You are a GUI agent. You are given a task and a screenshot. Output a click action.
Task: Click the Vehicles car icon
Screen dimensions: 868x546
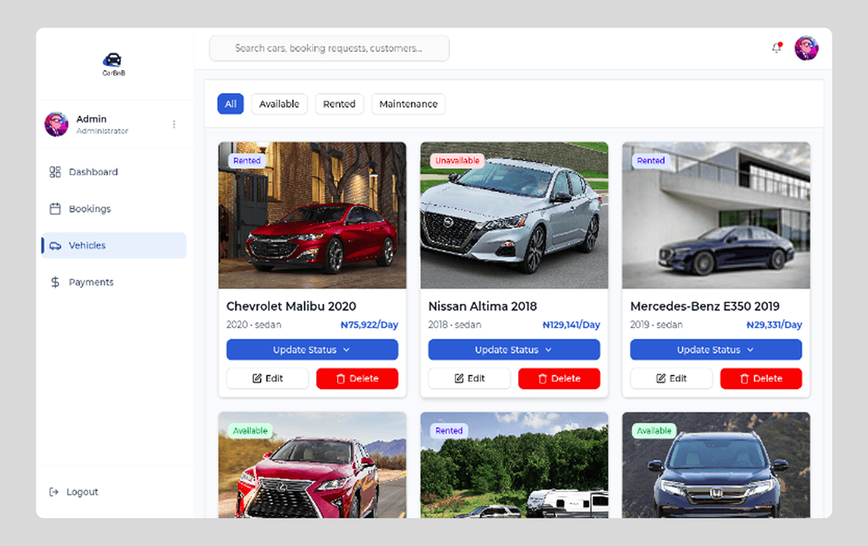(x=56, y=246)
